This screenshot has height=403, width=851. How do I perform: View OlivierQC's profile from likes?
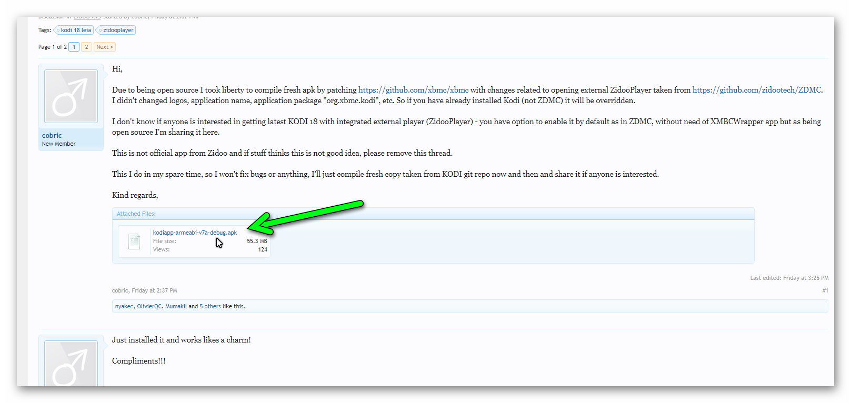149,306
